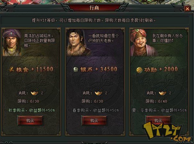This screenshot has width=194, height=144.
Task: Click the grain wheat icon beside 粮食
Action: pyautogui.click(x=12, y=69)
